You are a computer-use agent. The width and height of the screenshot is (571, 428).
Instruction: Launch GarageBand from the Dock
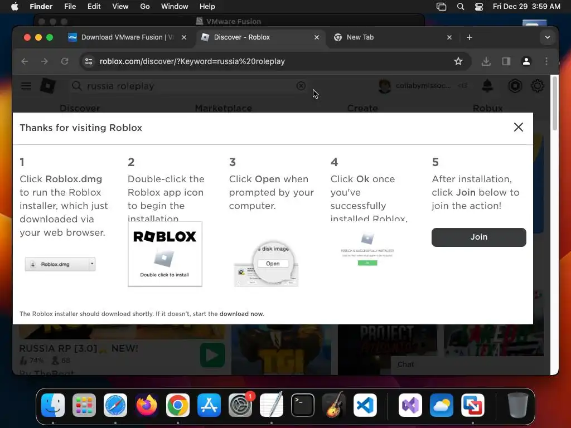(334, 405)
